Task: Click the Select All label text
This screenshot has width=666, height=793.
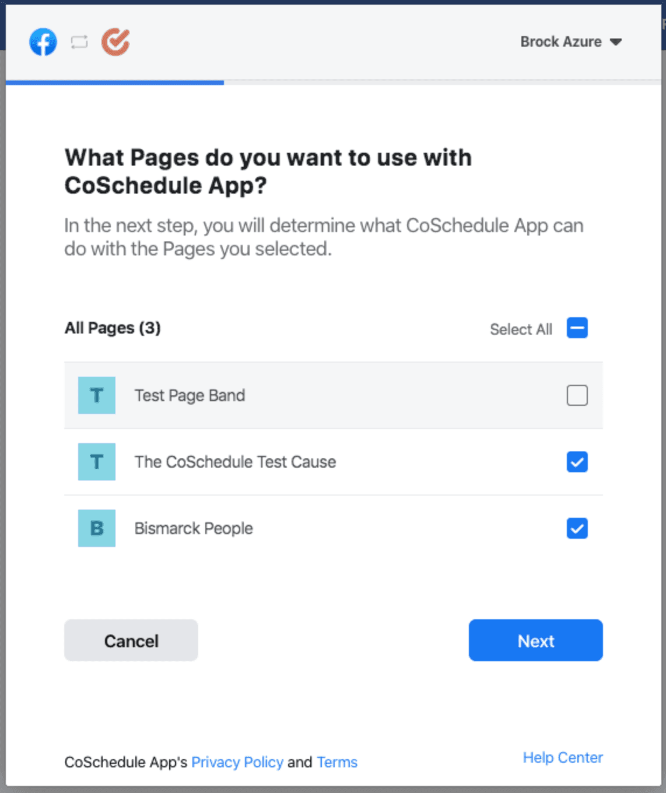Action: coord(521,329)
